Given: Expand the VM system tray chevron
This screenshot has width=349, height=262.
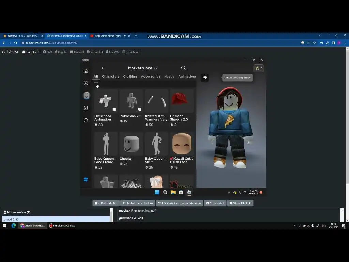Looking at the screenshot, I should click(x=229, y=192).
